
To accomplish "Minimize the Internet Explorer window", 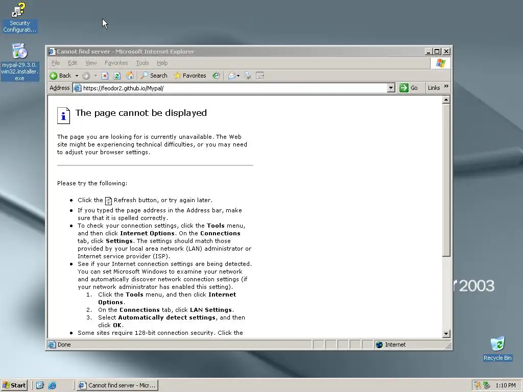I will [x=429, y=52].
